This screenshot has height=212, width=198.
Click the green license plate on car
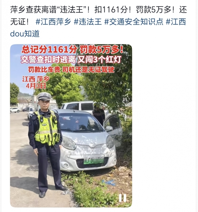94,161
